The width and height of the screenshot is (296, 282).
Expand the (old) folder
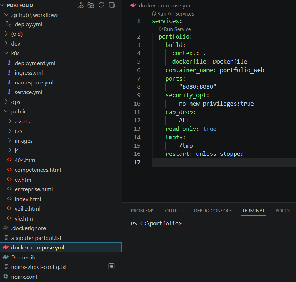[x=6, y=34]
